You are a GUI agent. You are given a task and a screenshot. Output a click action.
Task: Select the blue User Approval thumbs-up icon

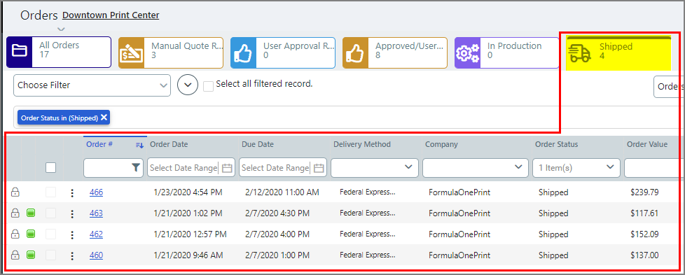click(x=243, y=52)
